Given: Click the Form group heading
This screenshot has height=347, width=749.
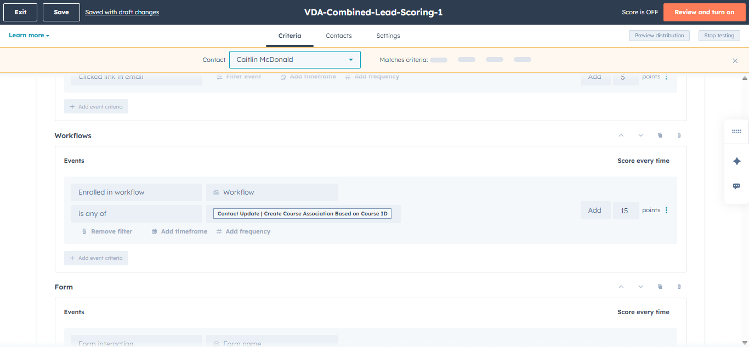Looking at the screenshot, I should (x=64, y=287).
